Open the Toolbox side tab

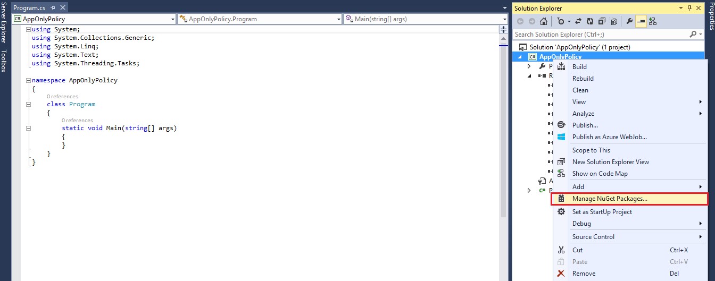(4, 62)
